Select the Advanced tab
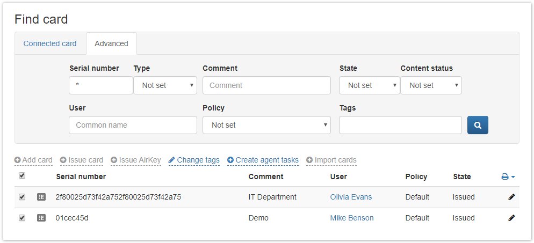 (x=111, y=43)
